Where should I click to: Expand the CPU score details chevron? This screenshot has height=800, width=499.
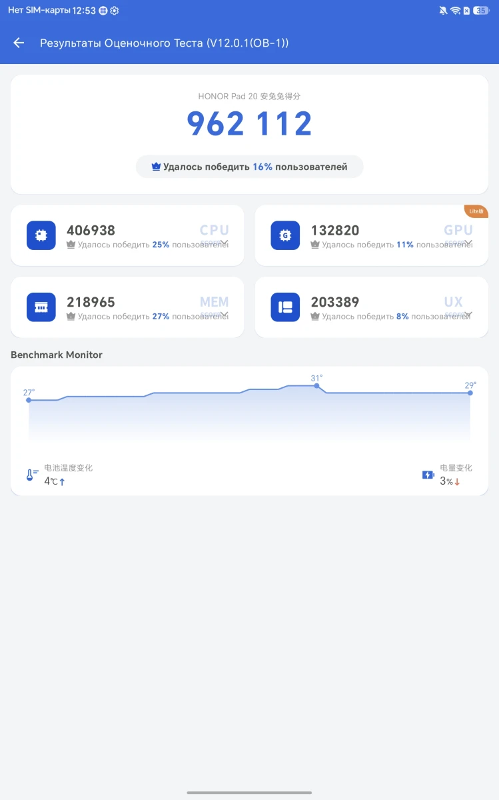(225, 243)
